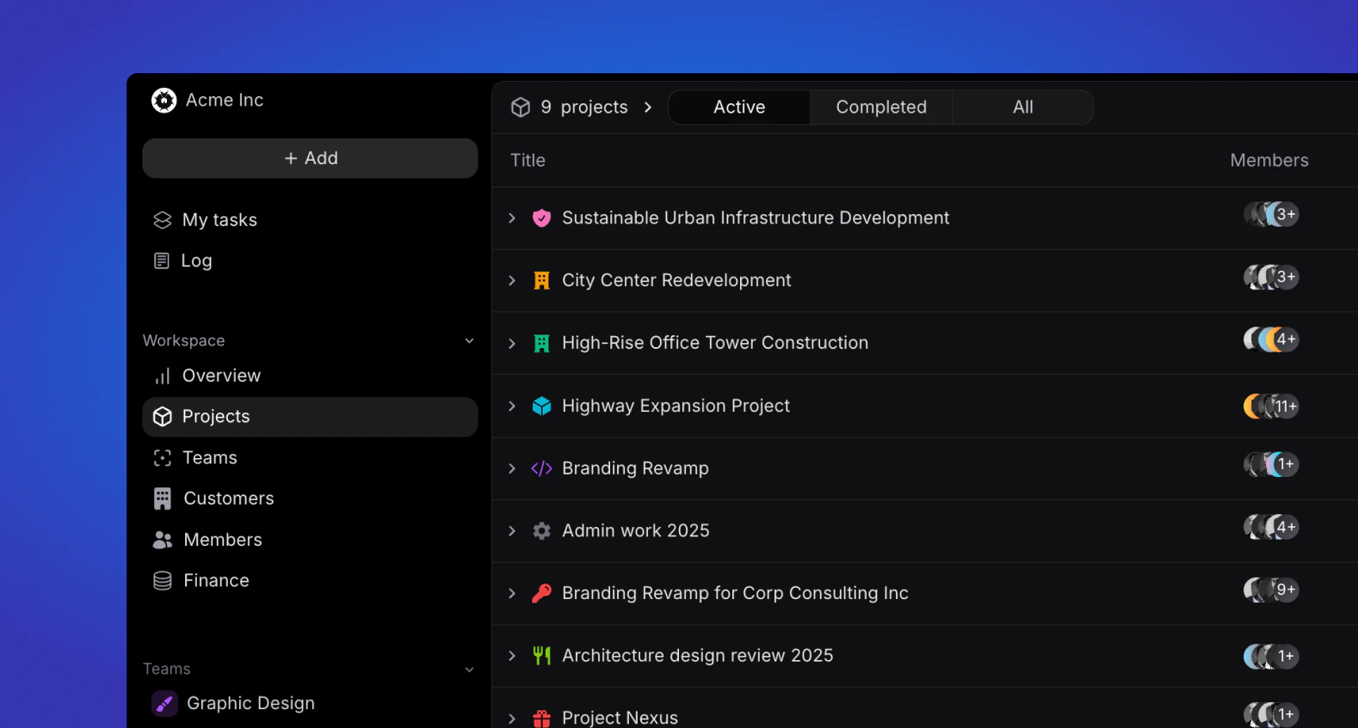Expand the Highway Expansion Project row

(512, 406)
